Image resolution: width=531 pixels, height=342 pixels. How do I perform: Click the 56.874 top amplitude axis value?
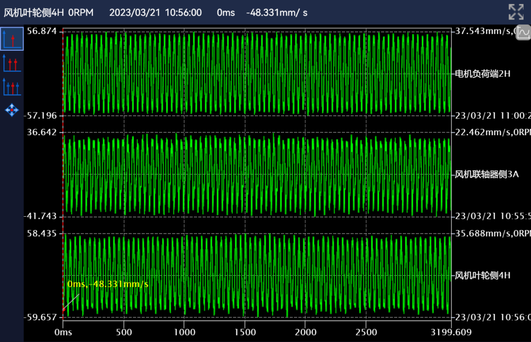[42, 31]
